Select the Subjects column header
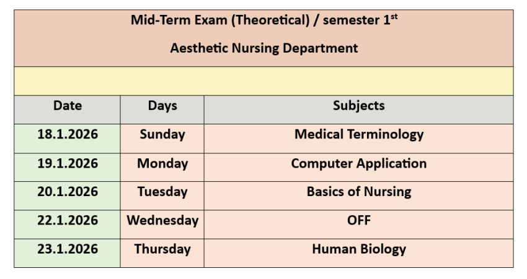The height and width of the screenshot is (279, 527). (x=358, y=106)
